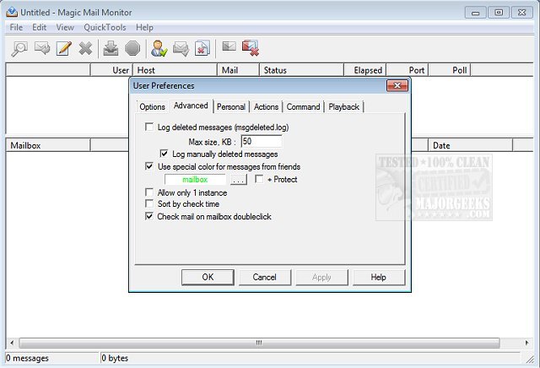Uncheck Log manually deleted messages
The image size is (540, 368).
164,154
